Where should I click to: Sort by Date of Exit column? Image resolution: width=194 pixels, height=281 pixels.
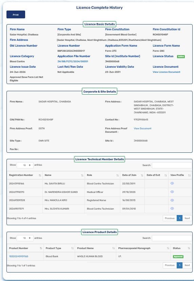[165, 175]
